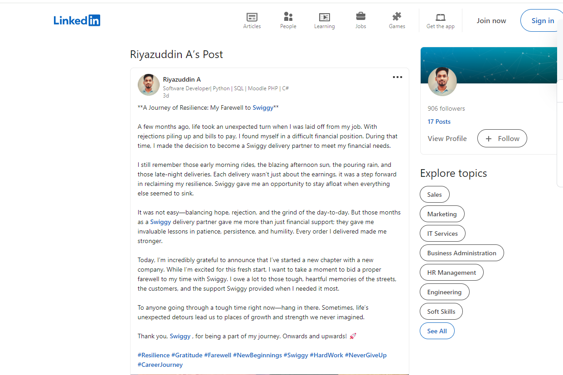Click the Swiggy link in the post title

(263, 107)
